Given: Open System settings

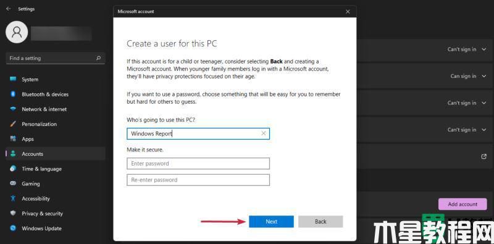Looking at the screenshot, I should pyautogui.click(x=56, y=80).
